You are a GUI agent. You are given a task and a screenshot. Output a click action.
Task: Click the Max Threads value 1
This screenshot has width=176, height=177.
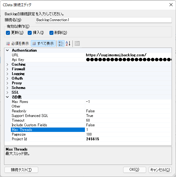[128, 130]
